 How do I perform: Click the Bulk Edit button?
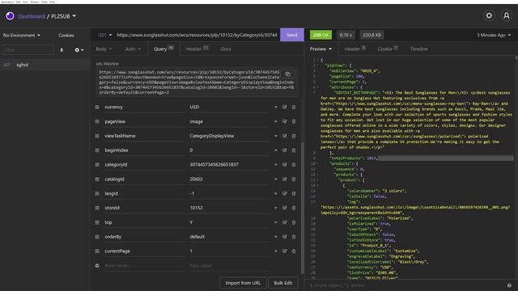pyautogui.click(x=283, y=283)
